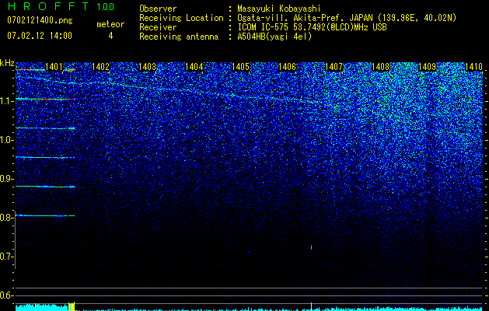Image resolution: width=489 pixels, height=311 pixels.
Task: Click the Receiving Location label
Action: (181, 18)
